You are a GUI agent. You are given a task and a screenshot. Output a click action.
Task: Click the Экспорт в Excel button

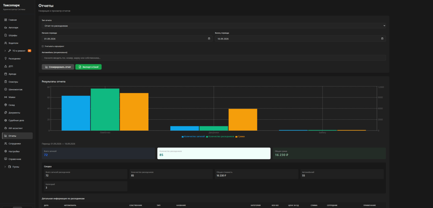pyautogui.click(x=89, y=67)
